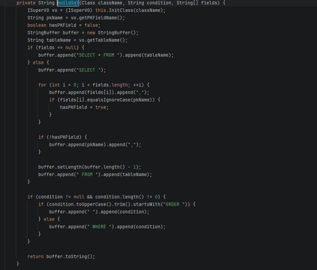This screenshot has height=270, width=317.
Task: Click the private keyword in method signature
Action: pos(26,3)
